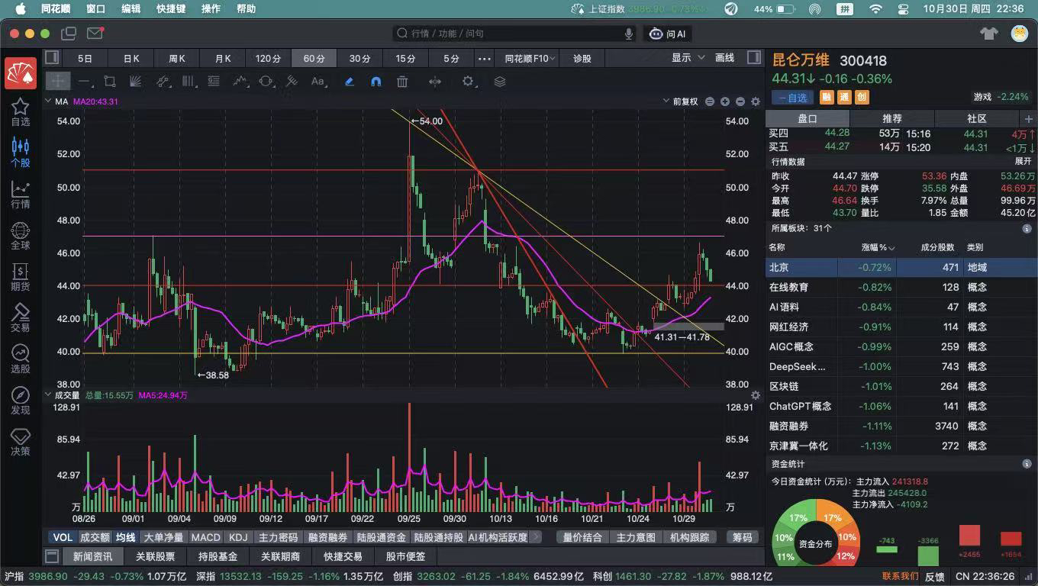The height and width of the screenshot is (586, 1038).
Task: Open 全球 global markets in sidebar
Action: pyautogui.click(x=21, y=236)
